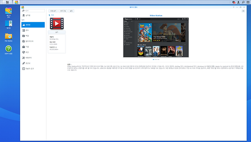Select the All (모두) category

(33, 30)
